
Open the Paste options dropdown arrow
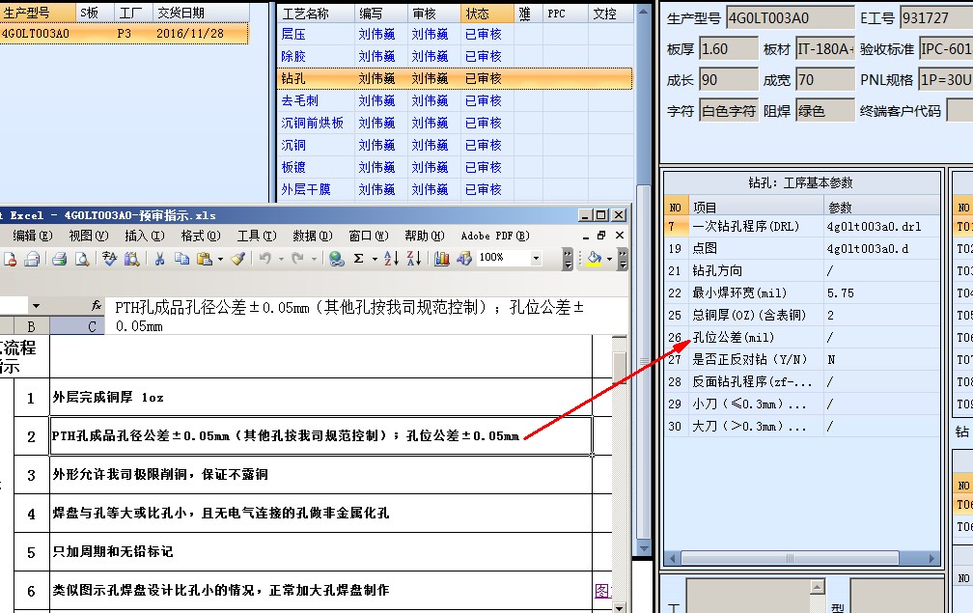(220, 260)
